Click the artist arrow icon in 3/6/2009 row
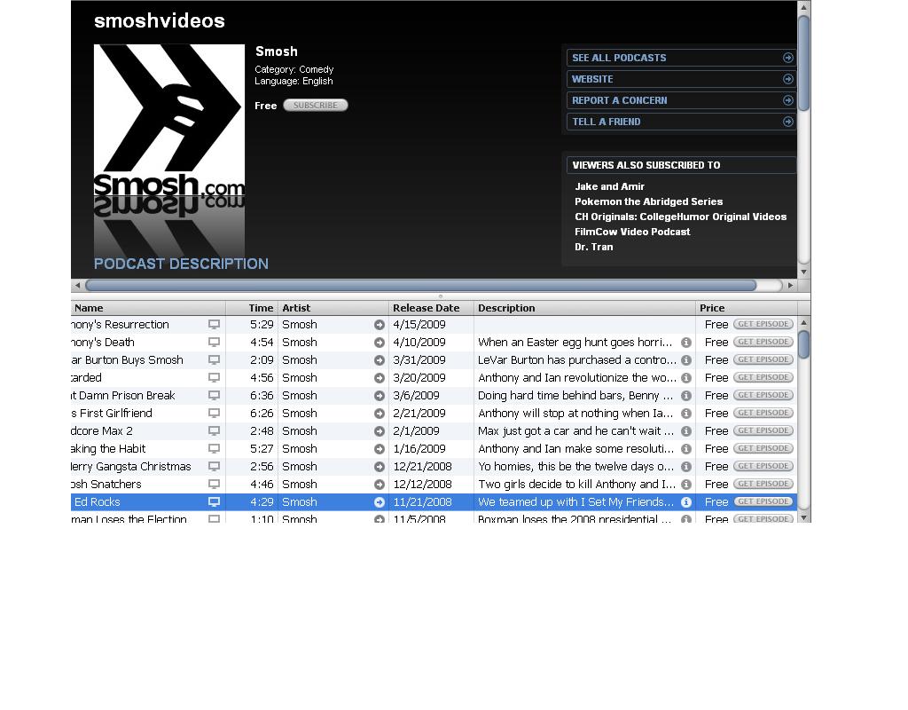Image resolution: width=908 pixels, height=710 pixels. point(380,396)
